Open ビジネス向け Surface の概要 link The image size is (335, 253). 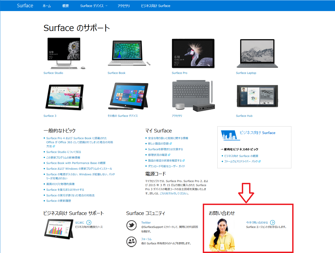[241, 156]
